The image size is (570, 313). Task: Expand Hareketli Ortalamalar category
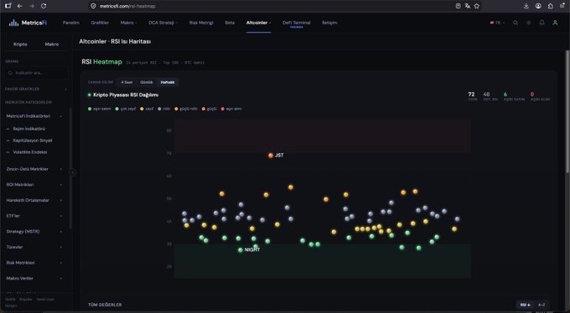pos(34,200)
